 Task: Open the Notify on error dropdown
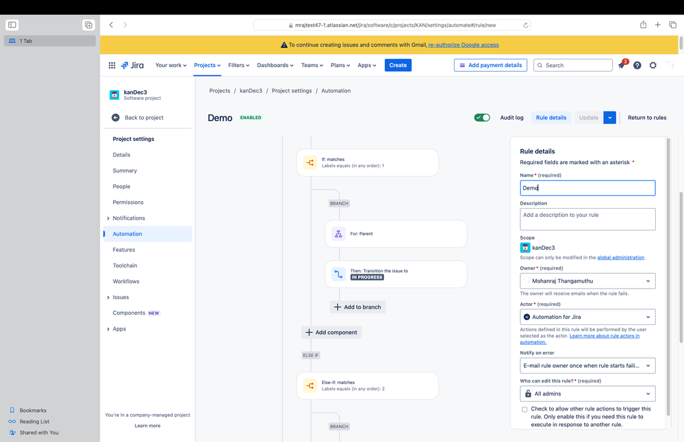(587, 366)
